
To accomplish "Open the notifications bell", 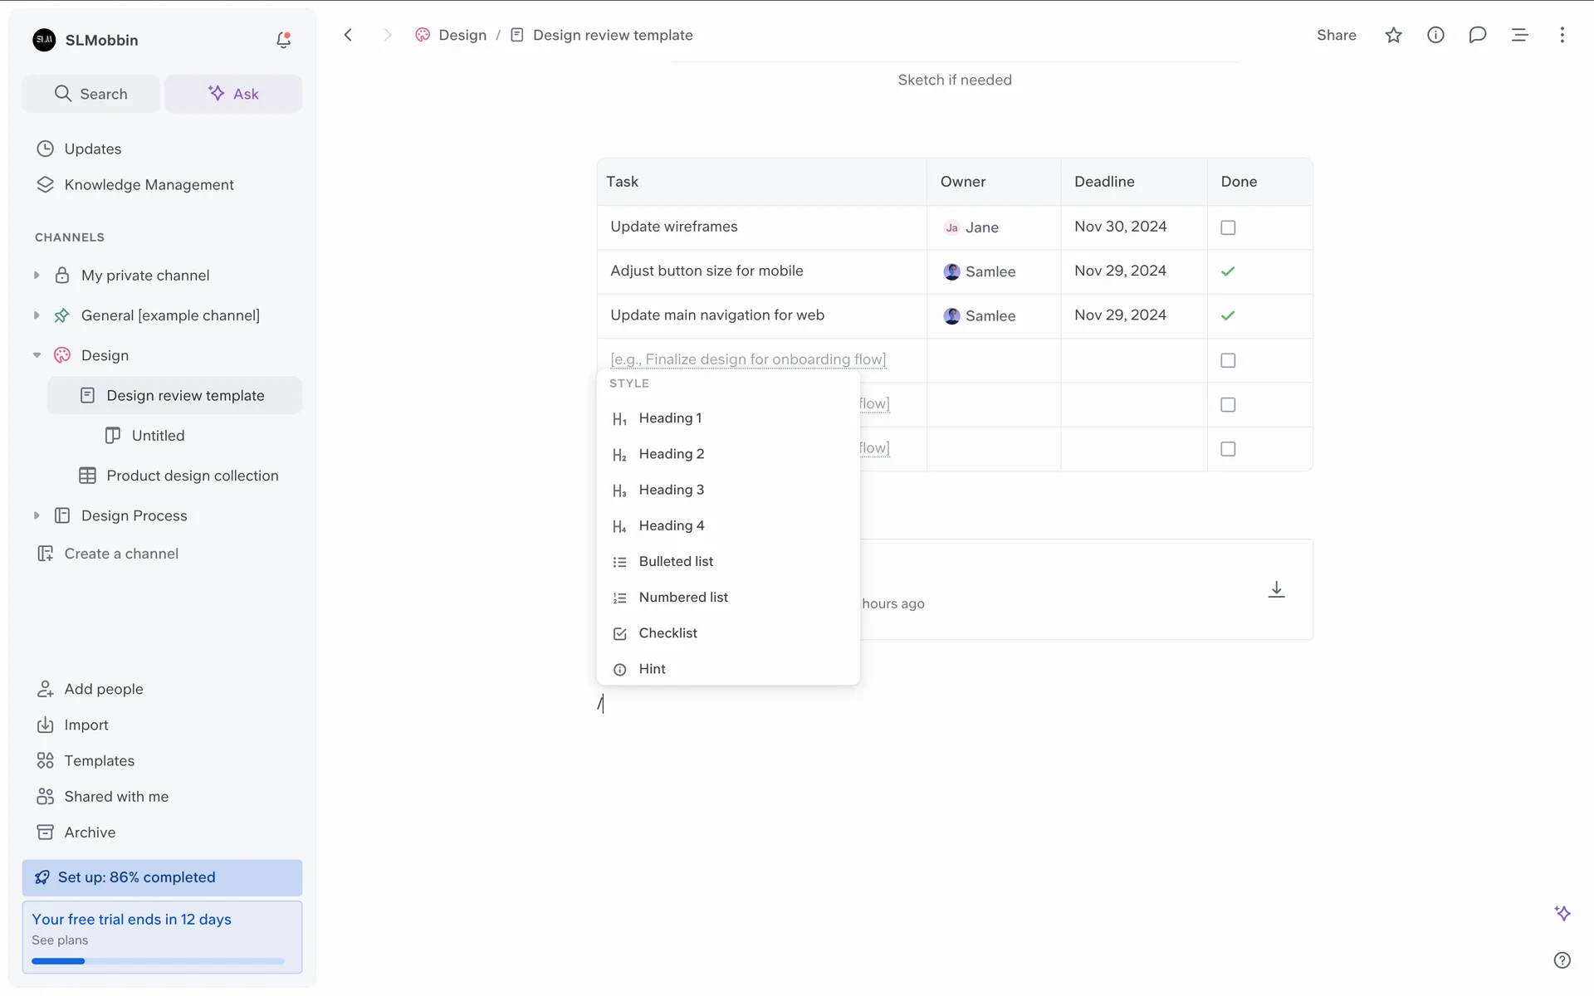I will (x=283, y=40).
